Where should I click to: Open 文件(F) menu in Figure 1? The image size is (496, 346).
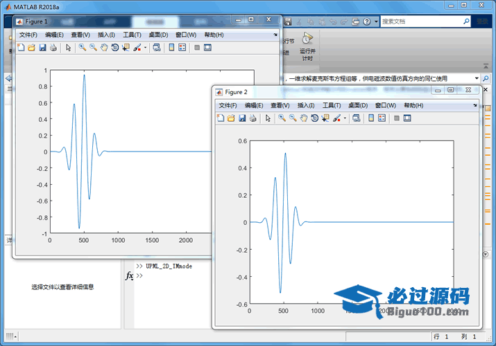pos(28,35)
